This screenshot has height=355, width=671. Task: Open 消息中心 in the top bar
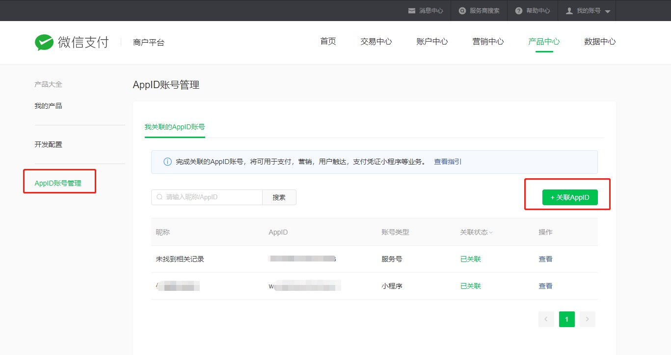point(431,11)
